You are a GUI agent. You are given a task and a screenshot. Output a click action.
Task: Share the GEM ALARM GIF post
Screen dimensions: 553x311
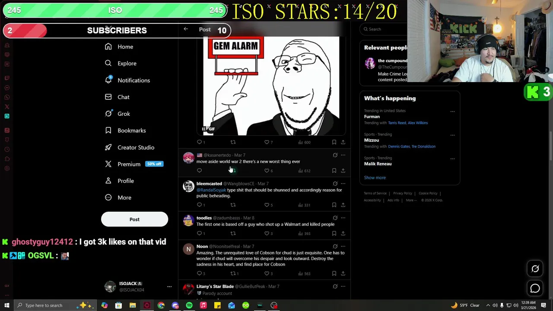coord(343,142)
